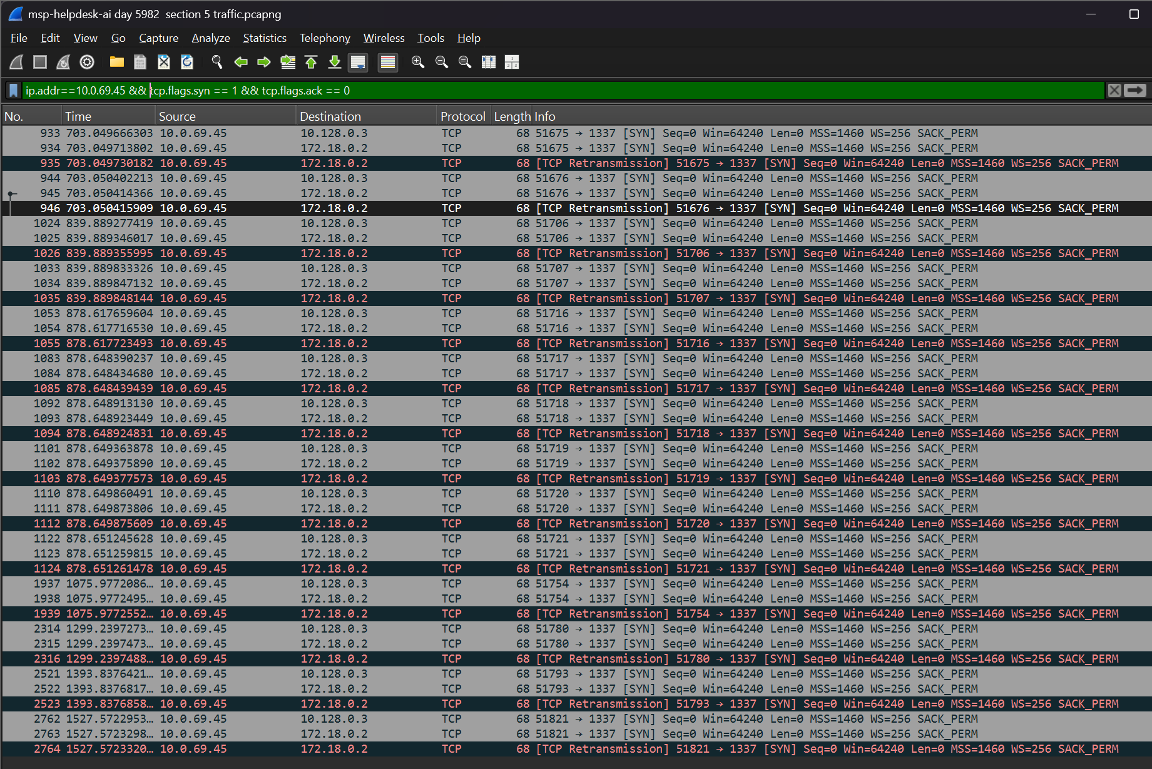1152x769 pixels.
Task: Select packet number 1124 retransmission row
Action: (x=563, y=569)
